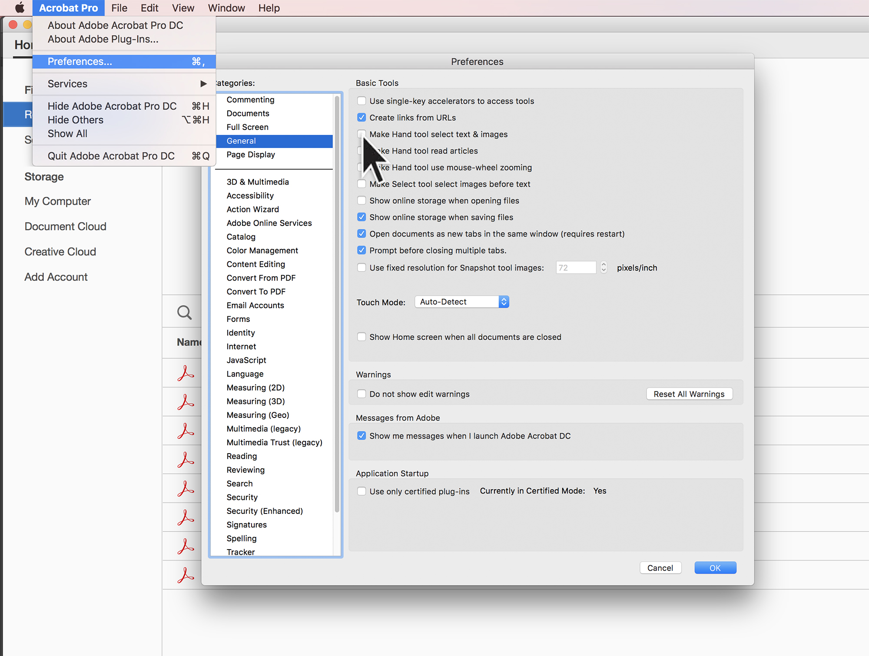
Task: Click the fifth PDF file icon
Action: 186,489
